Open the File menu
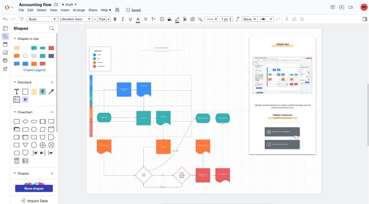The height and width of the screenshot is (204, 369). click(x=21, y=10)
